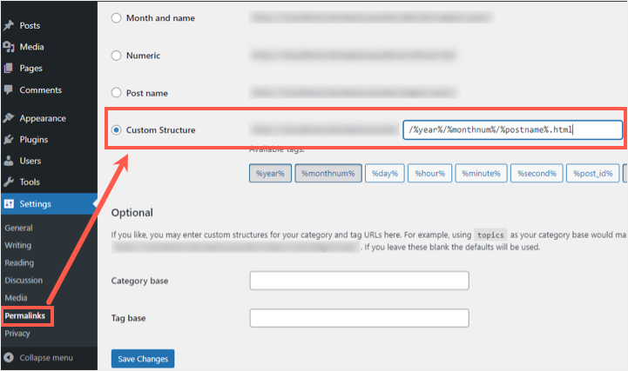The height and width of the screenshot is (371, 628).
Task: Select the Numeric radio button
Action: click(x=116, y=56)
